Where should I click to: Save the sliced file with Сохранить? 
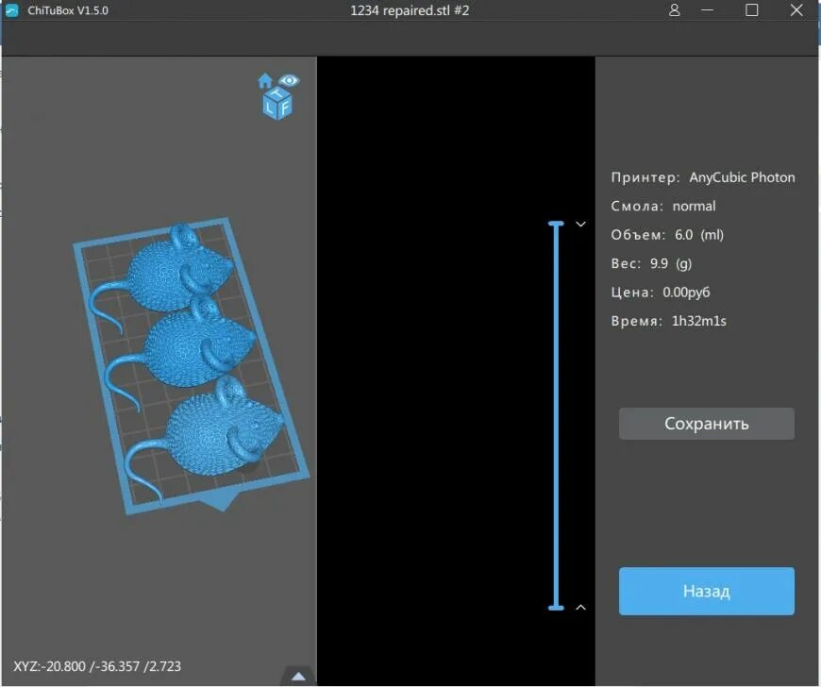pos(706,424)
